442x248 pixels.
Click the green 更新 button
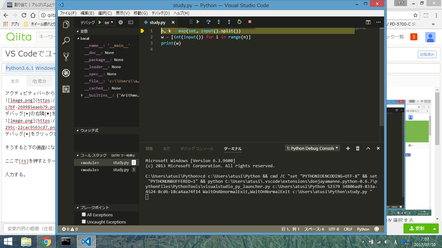(418, 228)
